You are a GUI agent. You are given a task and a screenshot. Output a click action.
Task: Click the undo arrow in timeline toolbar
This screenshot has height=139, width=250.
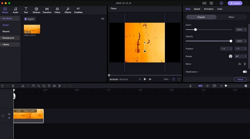[2, 86]
